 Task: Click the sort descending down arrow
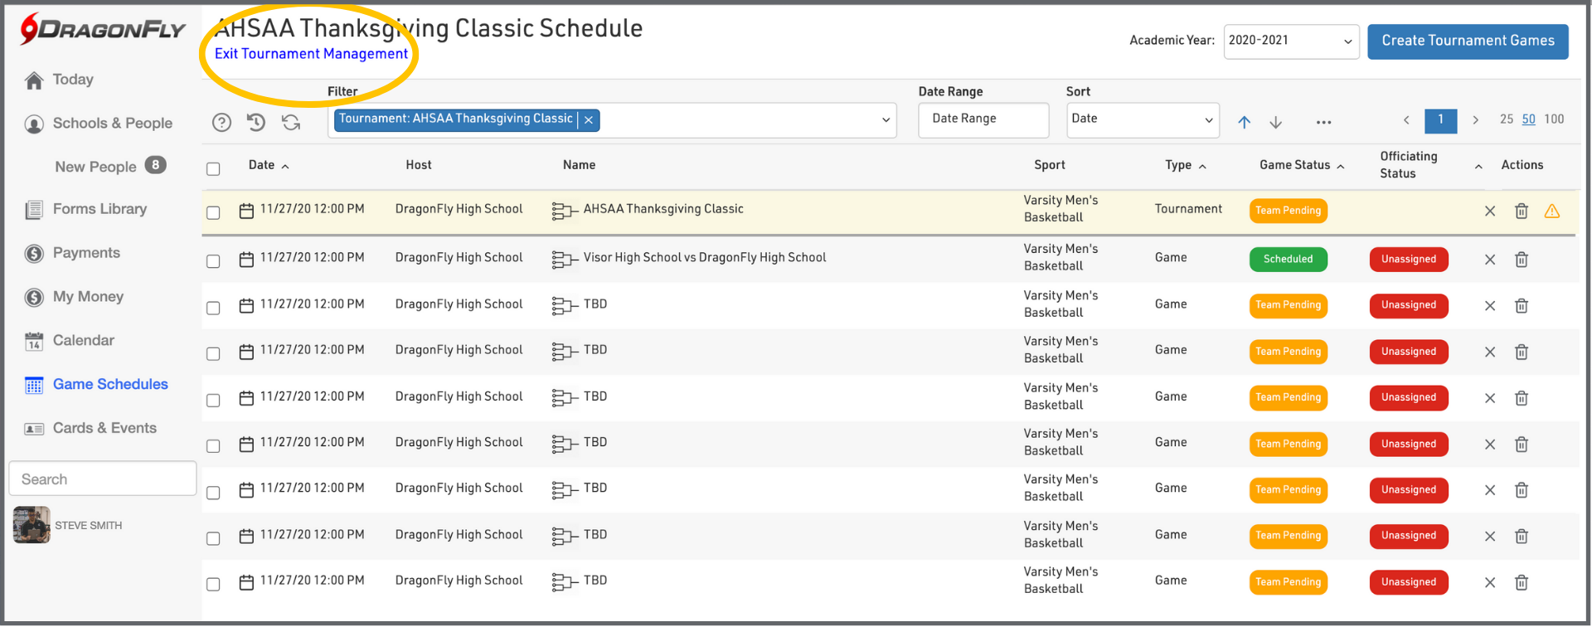(1275, 123)
